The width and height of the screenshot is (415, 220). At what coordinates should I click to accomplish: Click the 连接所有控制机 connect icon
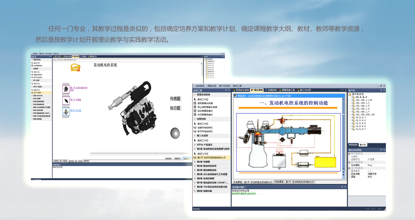(x=195, y=128)
